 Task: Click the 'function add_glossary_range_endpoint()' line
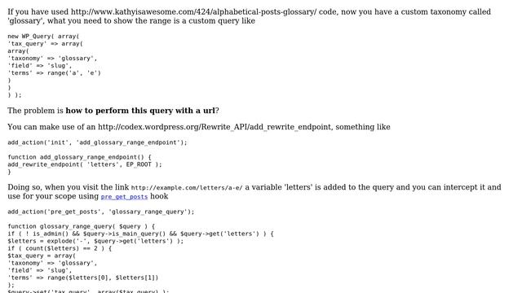coord(79,157)
